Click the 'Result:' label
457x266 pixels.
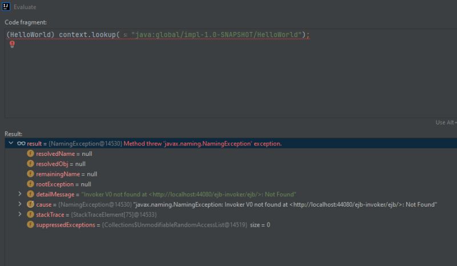tap(13, 134)
